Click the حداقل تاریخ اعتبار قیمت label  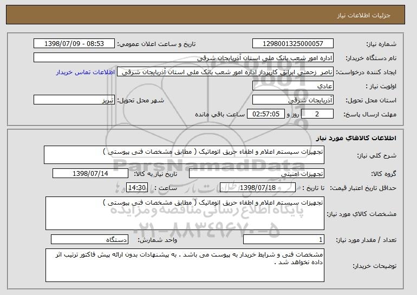coord(363,188)
